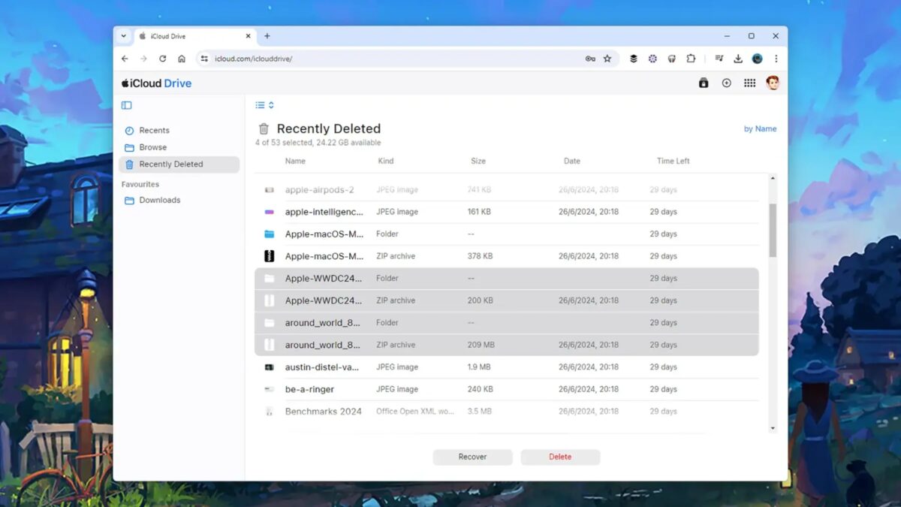
Task: Reload the page
Action: tap(162, 59)
